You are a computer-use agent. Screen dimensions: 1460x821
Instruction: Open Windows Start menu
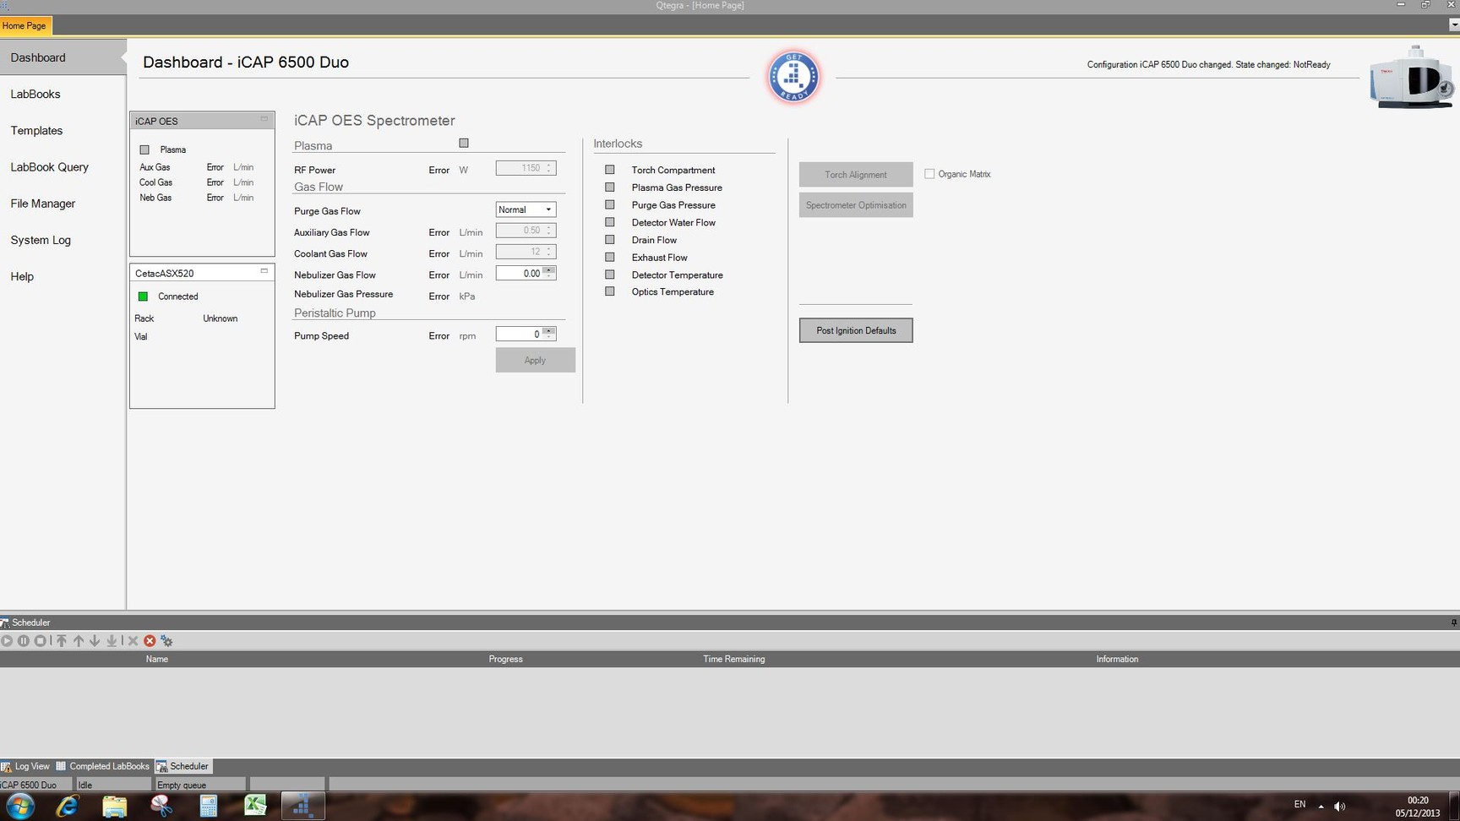click(19, 806)
